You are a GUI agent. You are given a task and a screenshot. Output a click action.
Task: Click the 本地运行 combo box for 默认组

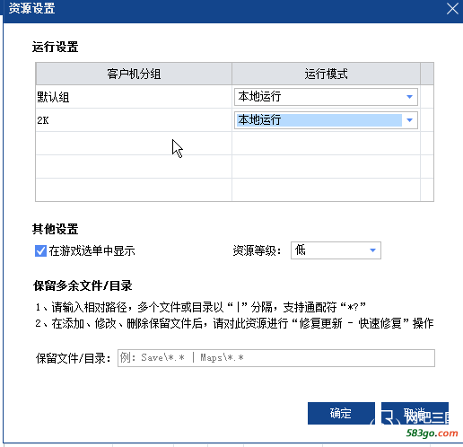pos(326,97)
